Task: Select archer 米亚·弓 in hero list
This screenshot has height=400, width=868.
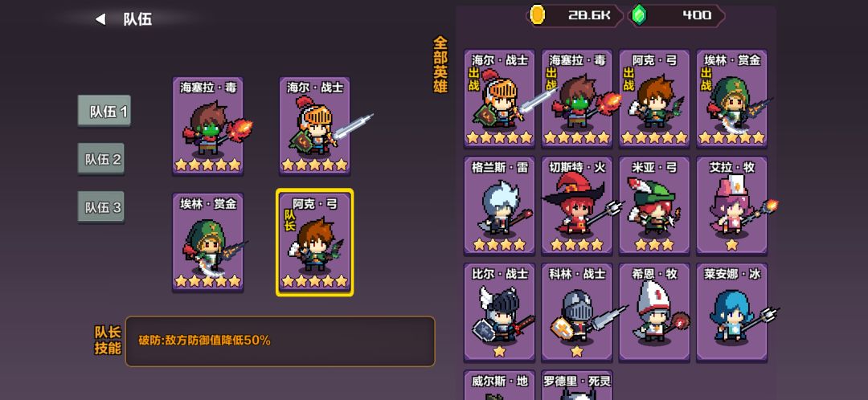Action: coord(654,206)
